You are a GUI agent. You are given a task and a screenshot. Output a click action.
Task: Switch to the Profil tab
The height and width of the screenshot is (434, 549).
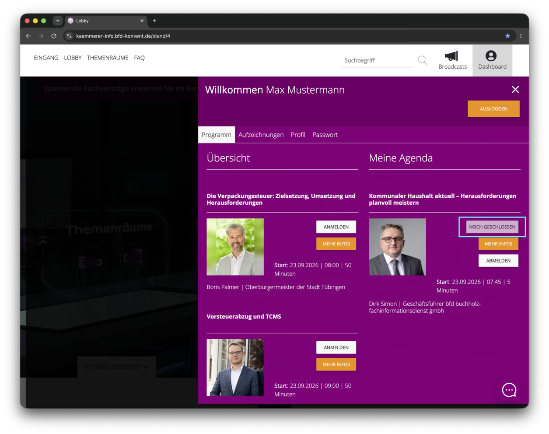pos(298,135)
